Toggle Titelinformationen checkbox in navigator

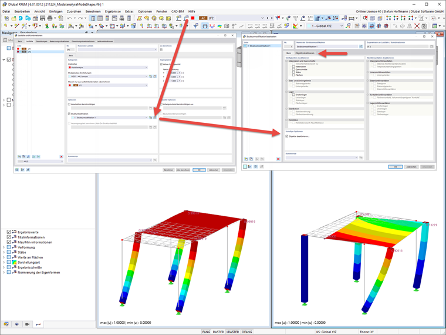9,237
